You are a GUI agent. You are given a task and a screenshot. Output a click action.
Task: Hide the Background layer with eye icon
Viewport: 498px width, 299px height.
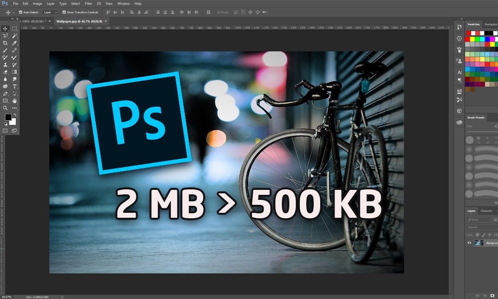(x=469, y=243)
